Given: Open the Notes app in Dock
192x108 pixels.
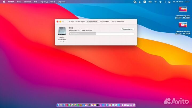Looking at the screenshot, I should 95,105.
